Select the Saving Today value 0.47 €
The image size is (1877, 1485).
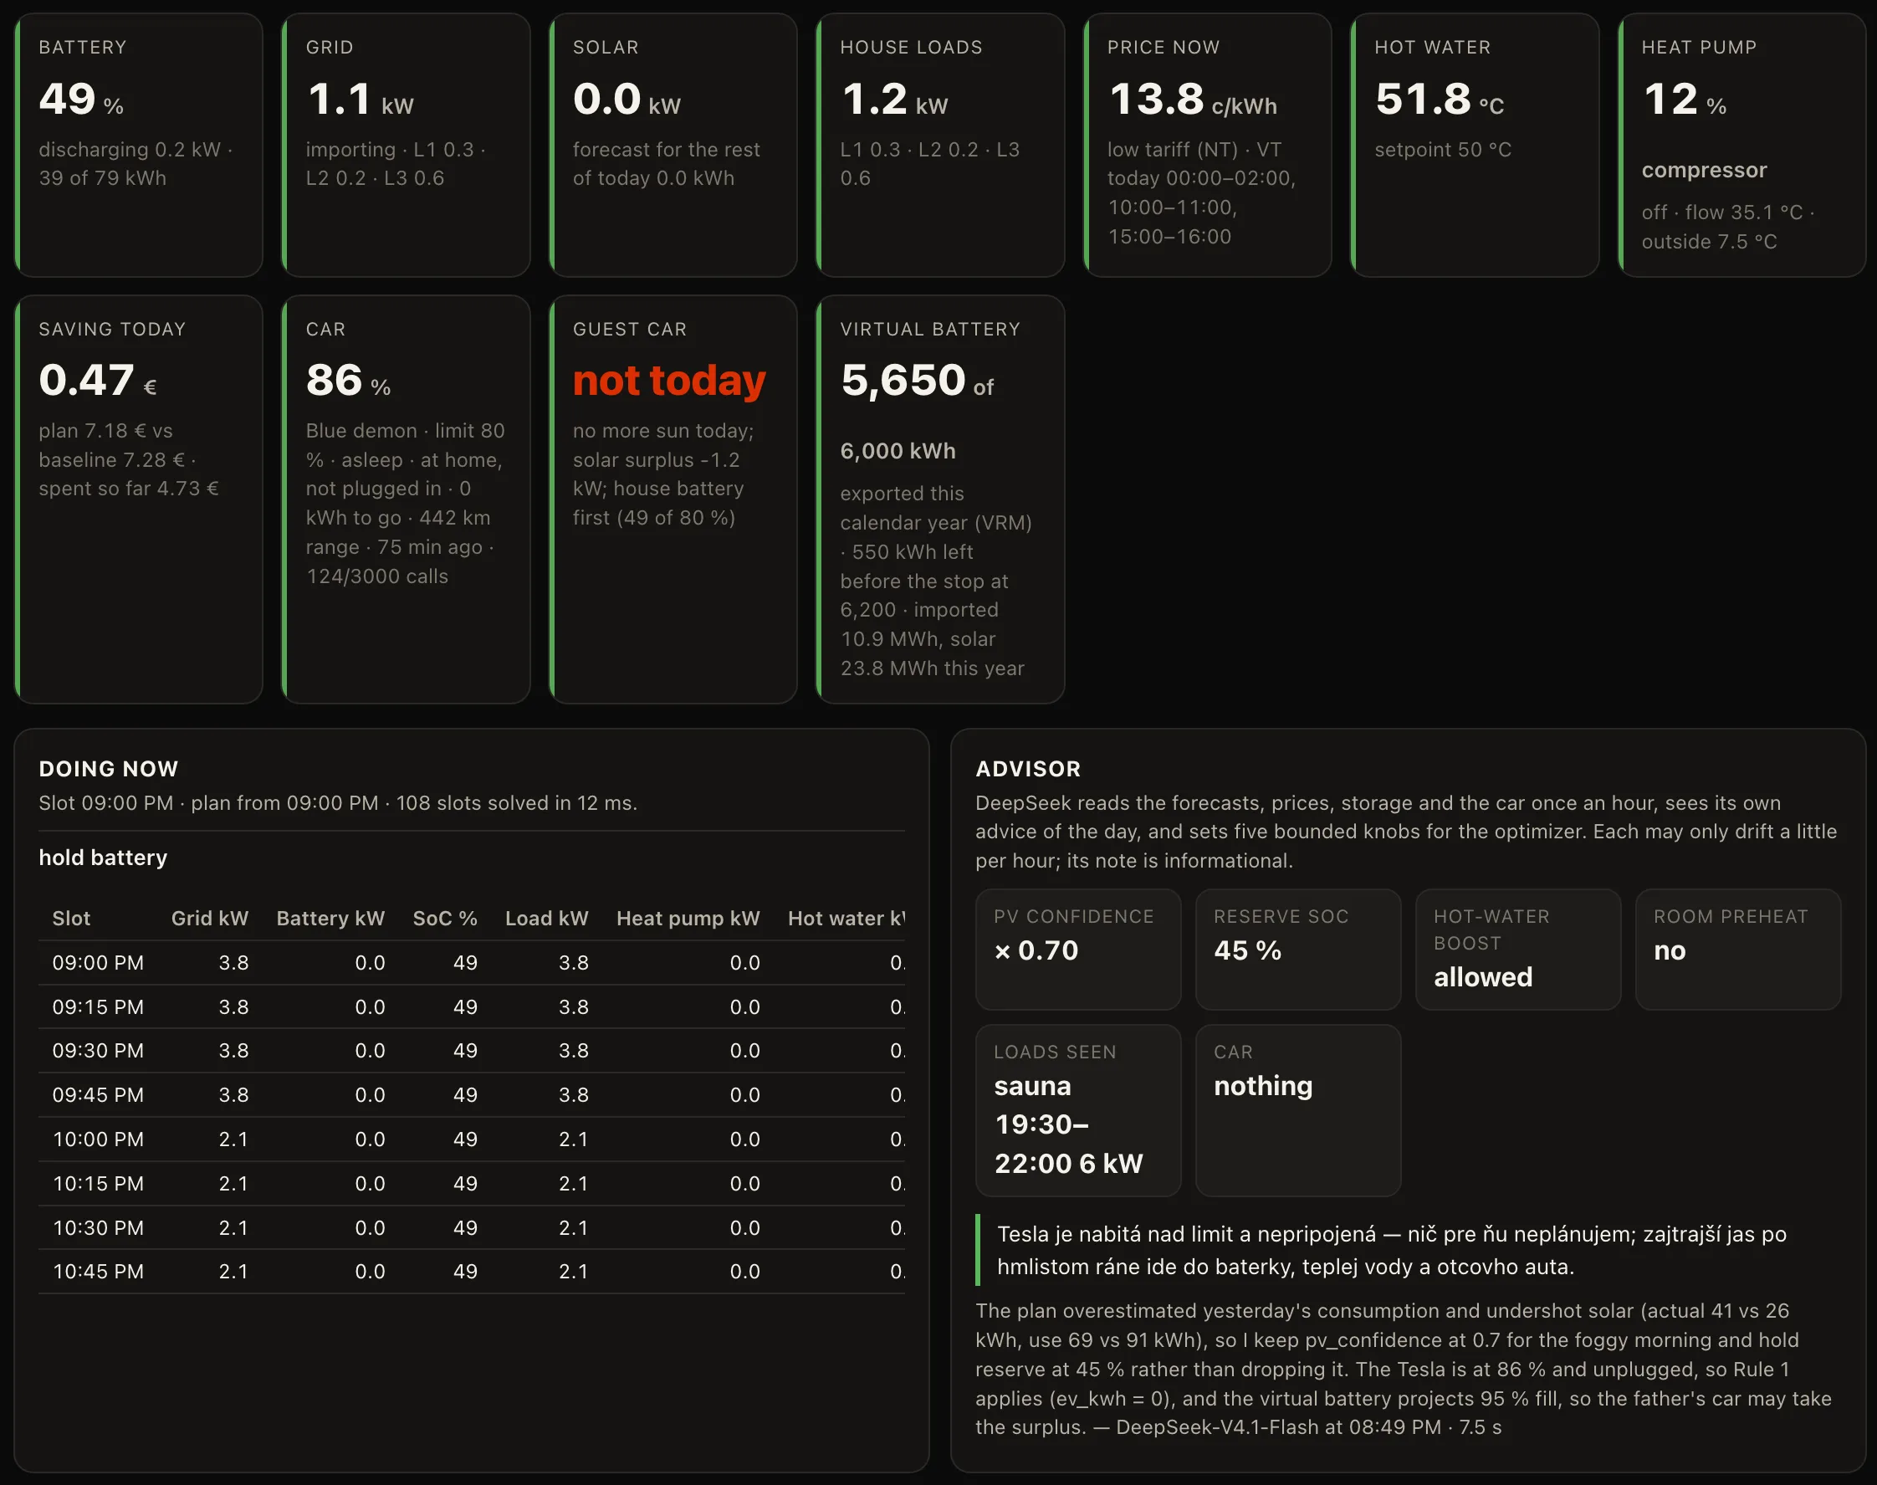pyautogui.click(x=97, y=381)
